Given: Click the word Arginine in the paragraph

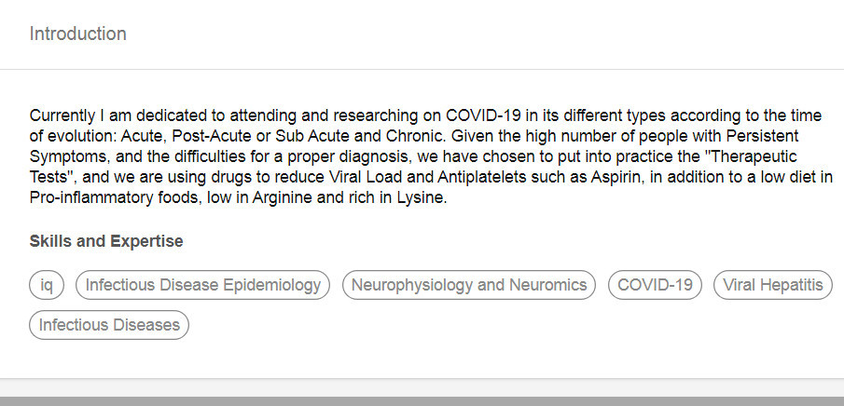Looking at the screenshot, I should pyautogui.click(x=282, y=197).
